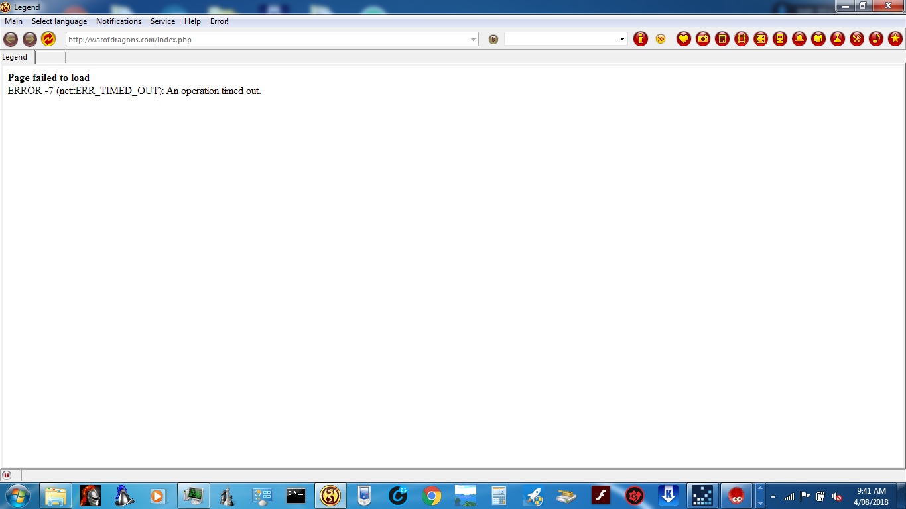
Task: Open the Main menu
Action: pos(13,21)
